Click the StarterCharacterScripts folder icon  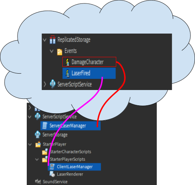[45, 151]
